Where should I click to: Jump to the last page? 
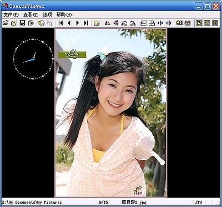point(86,23)
